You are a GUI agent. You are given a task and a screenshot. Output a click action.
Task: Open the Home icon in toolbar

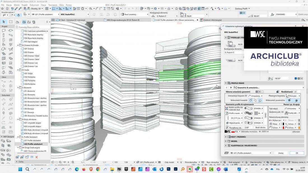[x=2, y=9]
